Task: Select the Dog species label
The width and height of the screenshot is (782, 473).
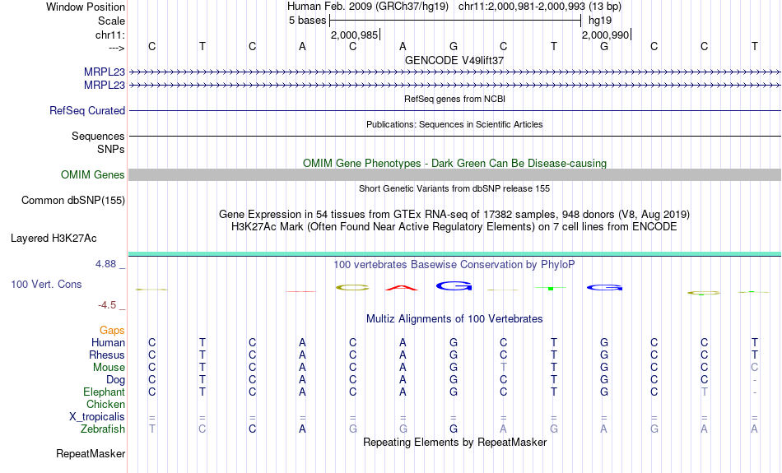Action: [x=115, y=380]
